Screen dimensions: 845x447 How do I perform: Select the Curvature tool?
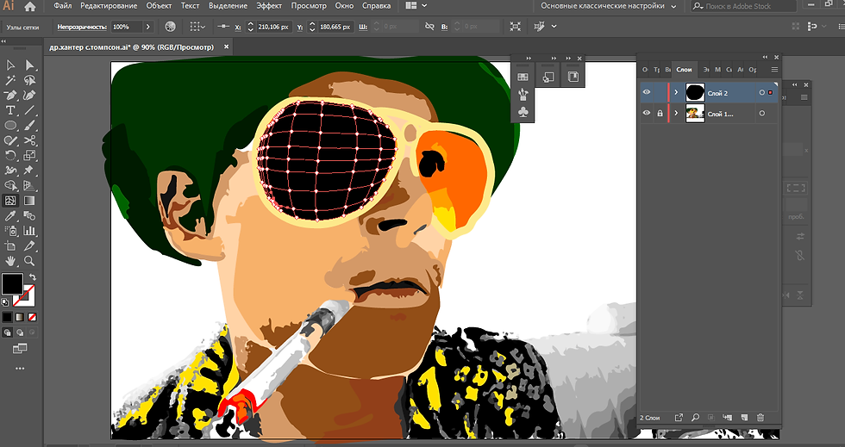point(29,96)
